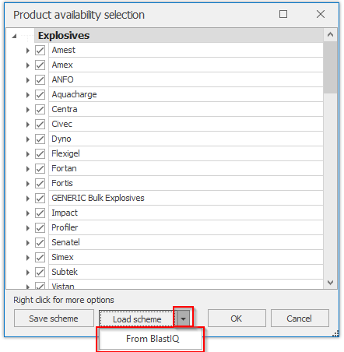The height and width of the screenshot is (352, 344).
Task: Click the scrollbar up arrow
Action: 330,34
